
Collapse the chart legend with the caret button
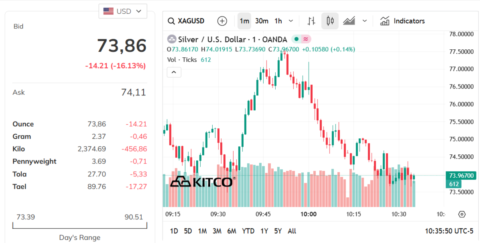(174, 72)
